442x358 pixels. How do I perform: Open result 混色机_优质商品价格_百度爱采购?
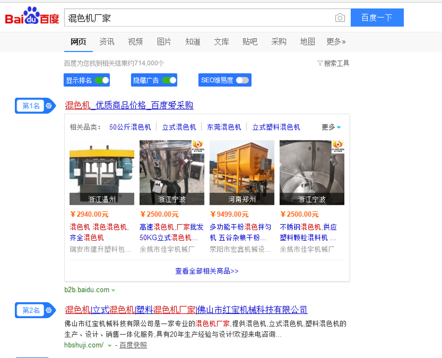click(129, 105)
